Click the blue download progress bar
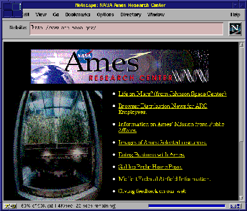The height and width of the screenshot is (211, 247). pos(187,206)
